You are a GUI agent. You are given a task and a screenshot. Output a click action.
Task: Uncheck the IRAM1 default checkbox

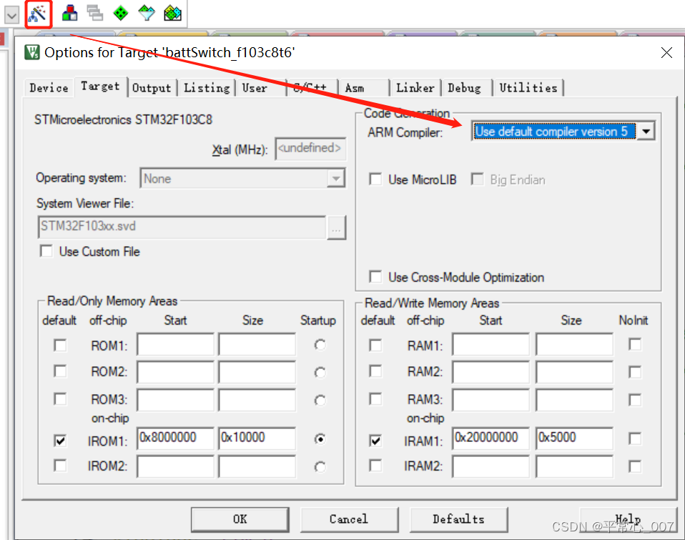375,441
